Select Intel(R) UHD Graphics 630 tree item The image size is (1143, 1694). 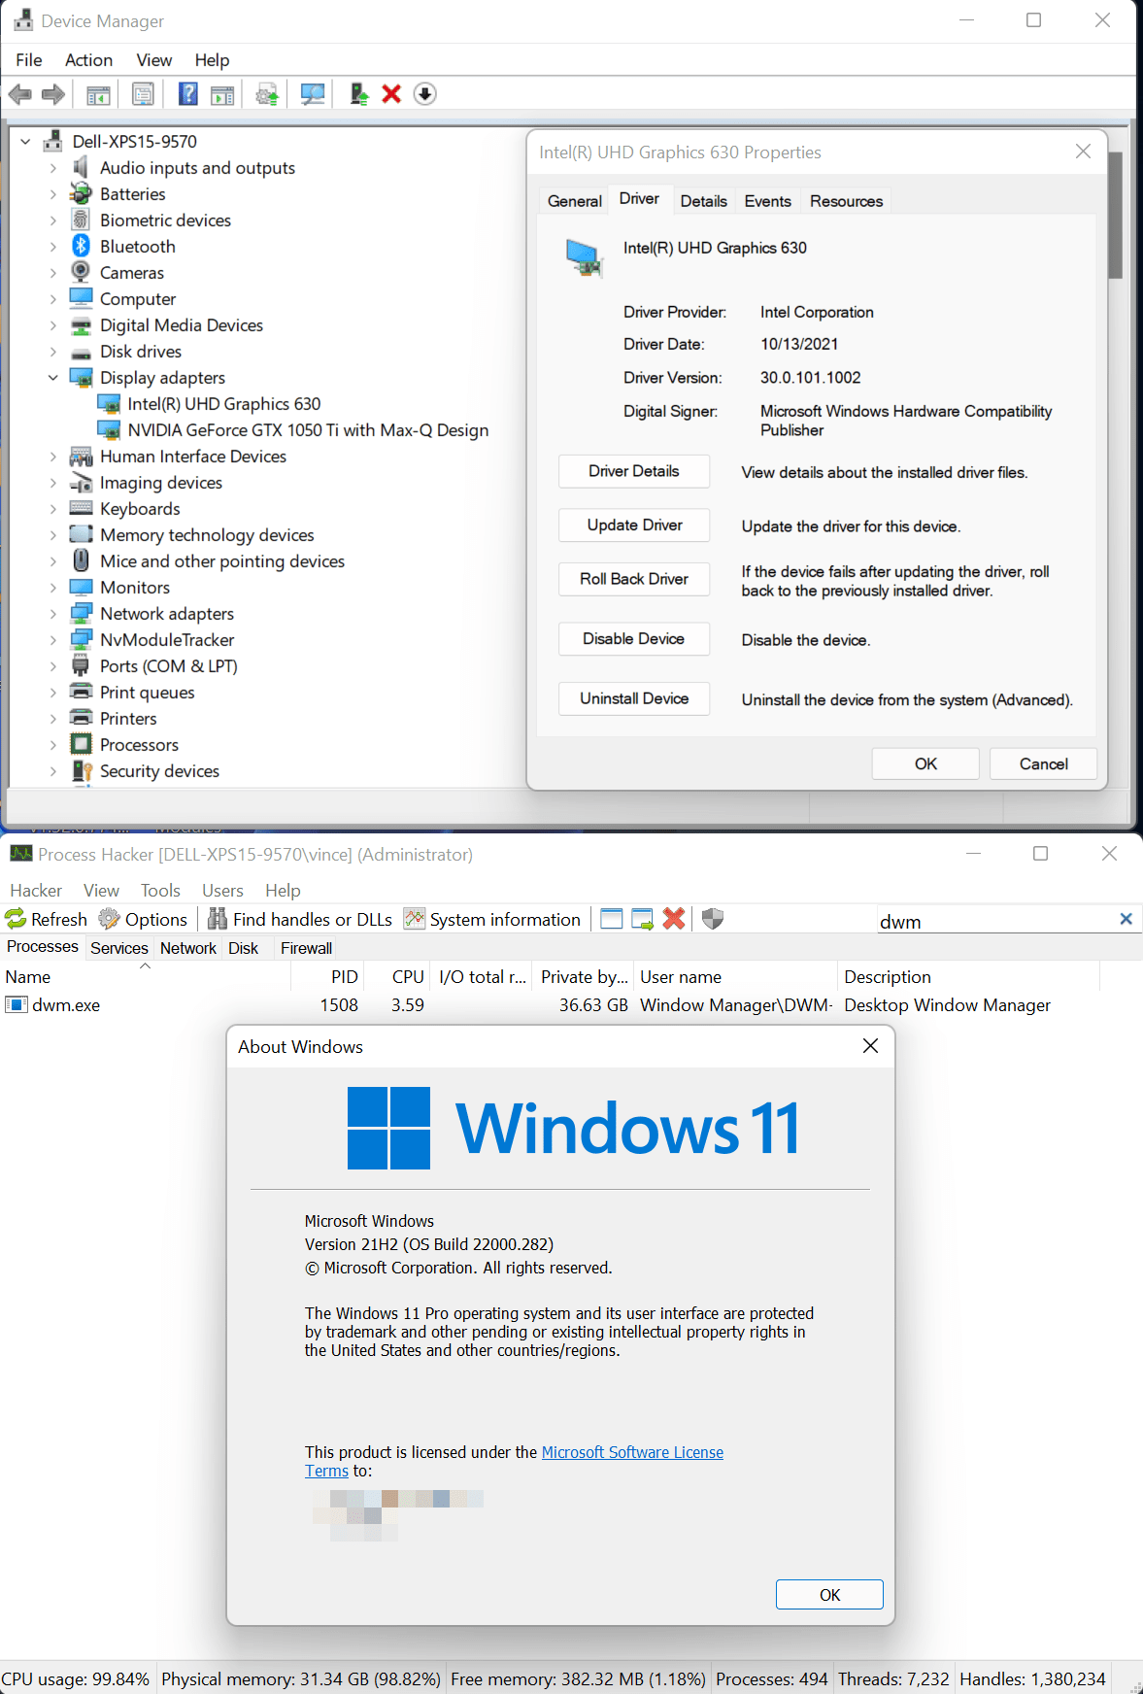(223, 403)
